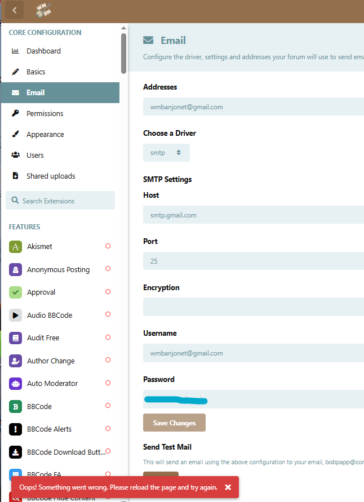Click the Search Extensions input field
This screenshot has height=502, width=364.
[x=60, y=201]
